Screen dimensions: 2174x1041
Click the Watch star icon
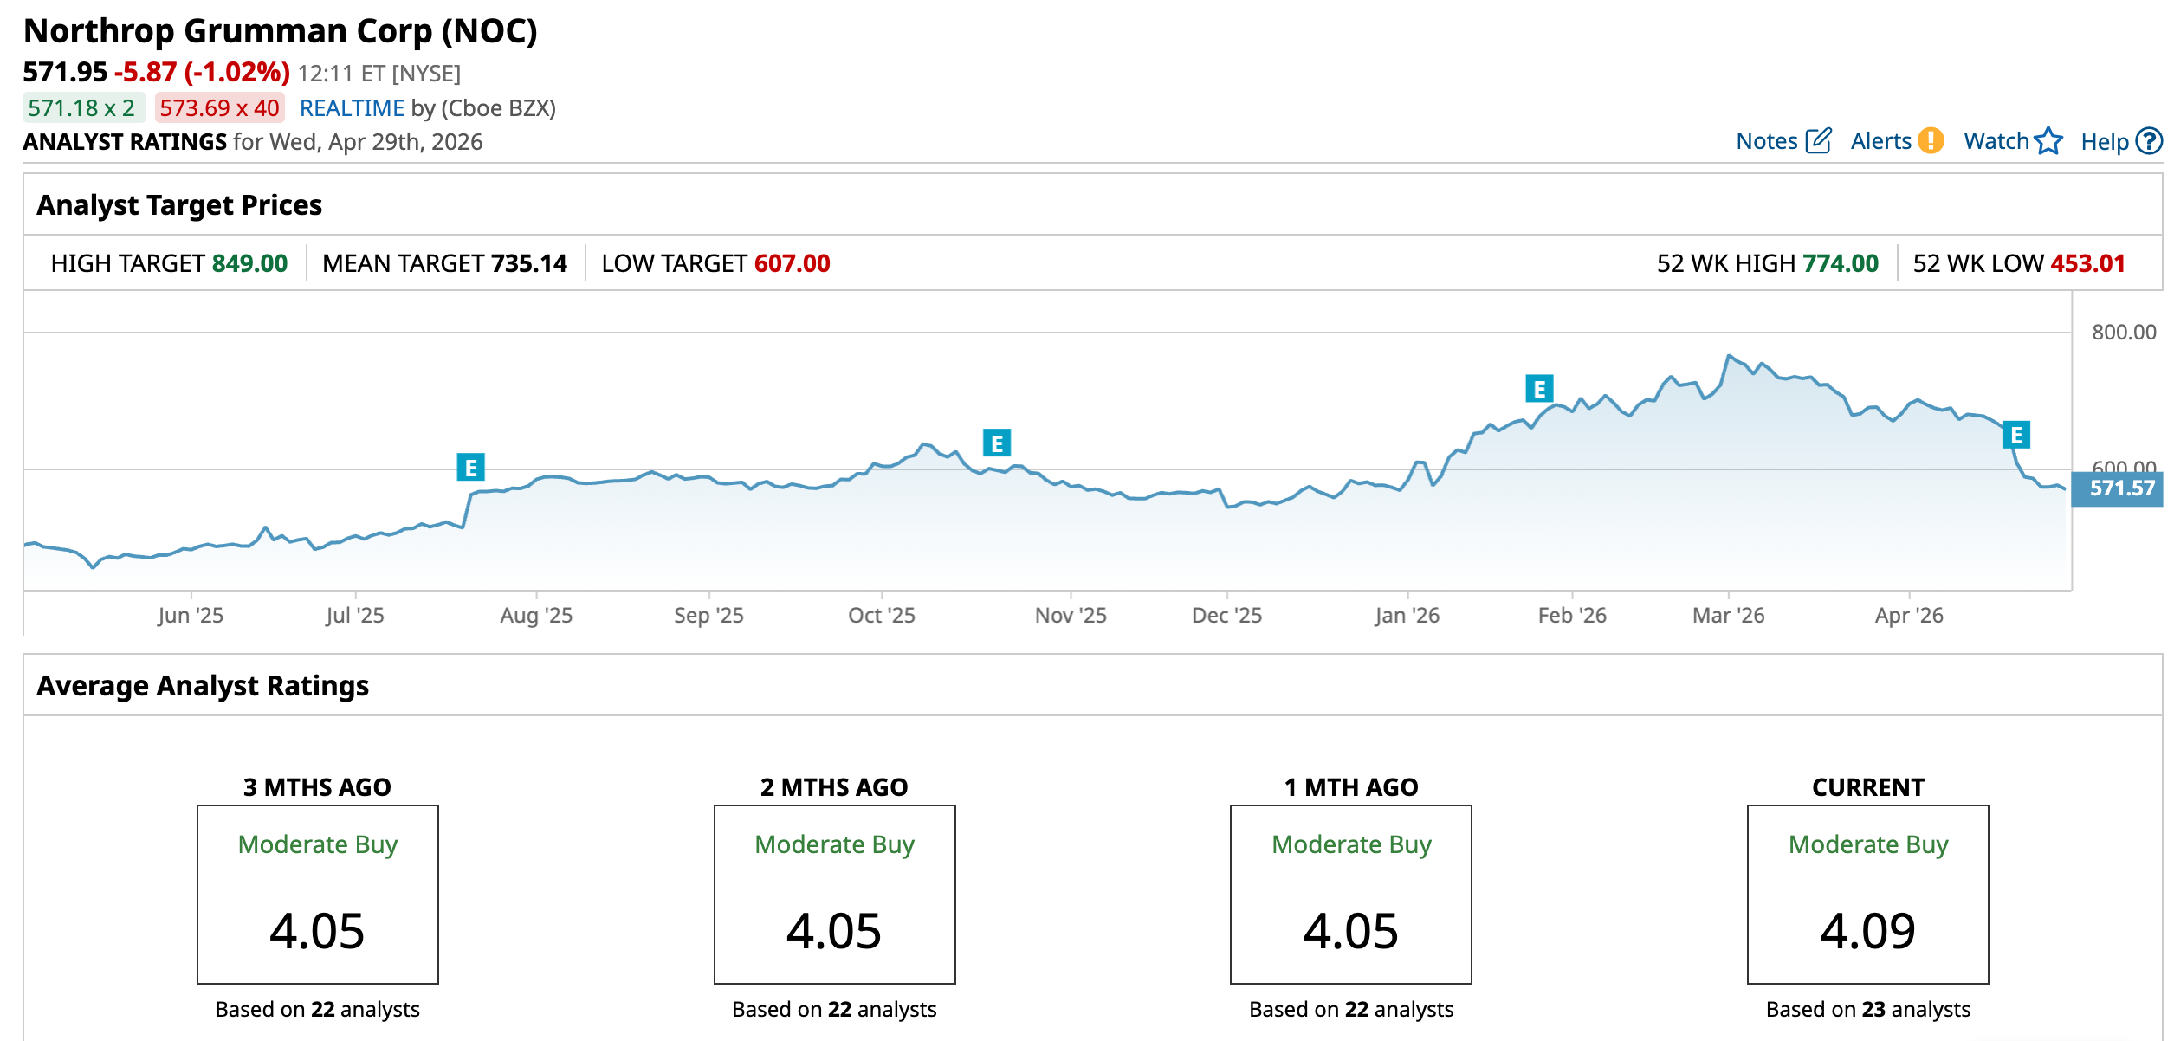tap(2048, 140)
